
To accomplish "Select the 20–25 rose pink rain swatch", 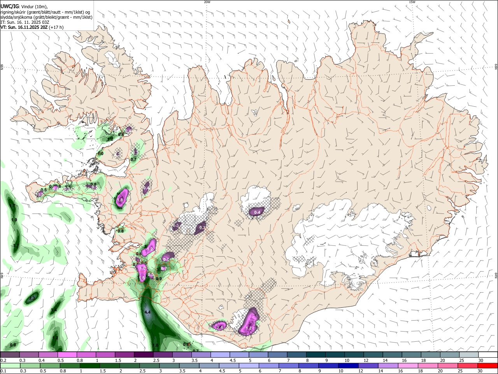I will coord(447,366).
